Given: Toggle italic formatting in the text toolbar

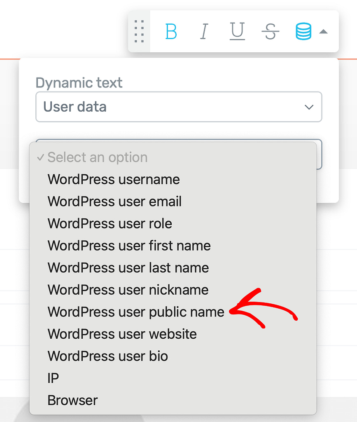Looking at the screenshot, I should point(204,31).
